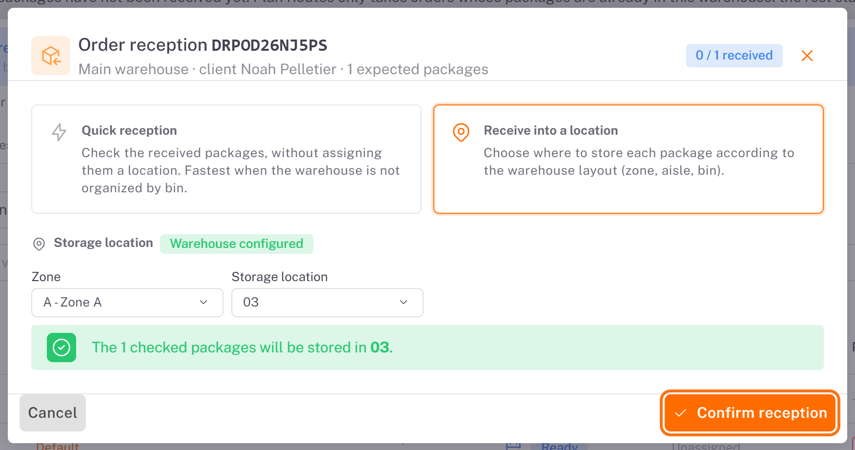Click the pin icon beside Storage location heading
The height and width of the screenshot is (450, 855).
(39, 244)
